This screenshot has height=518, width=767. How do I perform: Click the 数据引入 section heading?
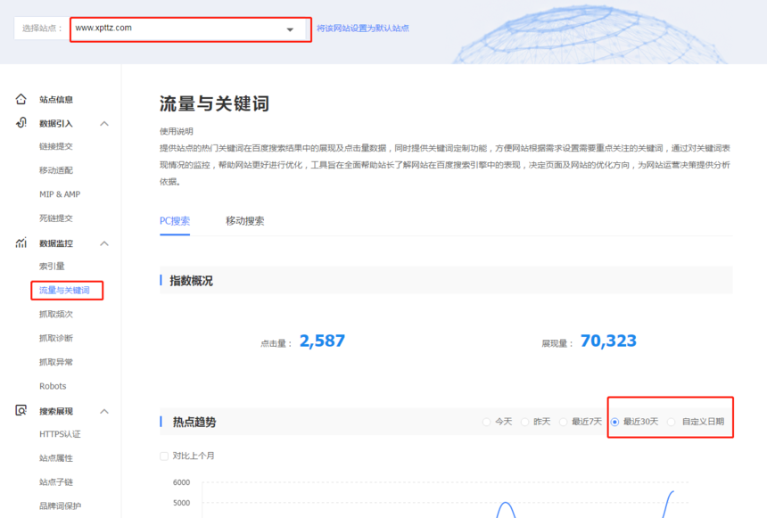[56, 123]
